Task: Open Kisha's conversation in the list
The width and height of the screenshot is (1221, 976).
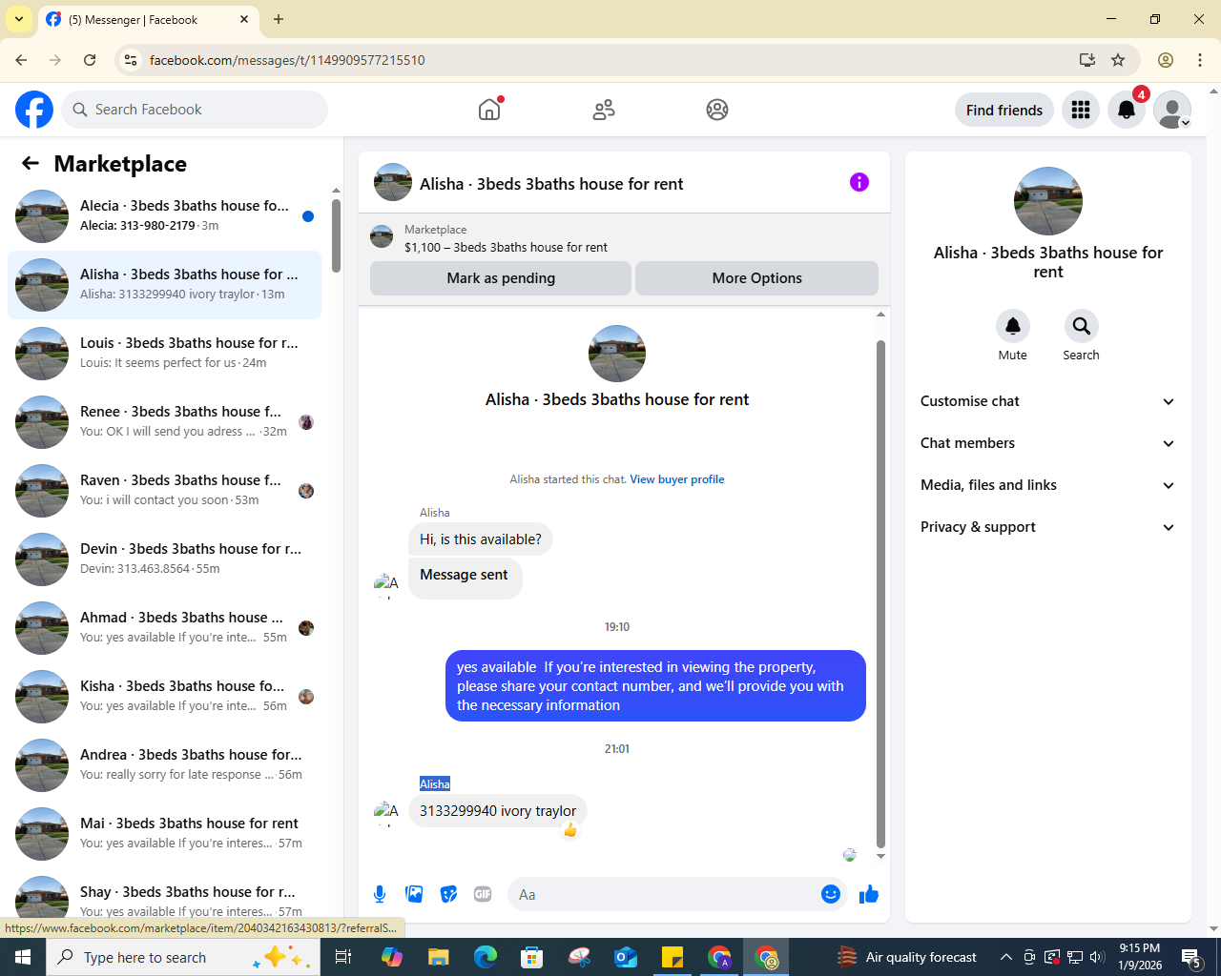Action: click(x=164, y=697)
